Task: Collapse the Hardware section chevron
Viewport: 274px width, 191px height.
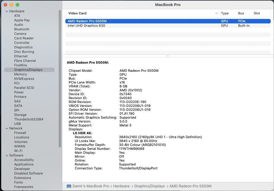Action: (7, 11)
